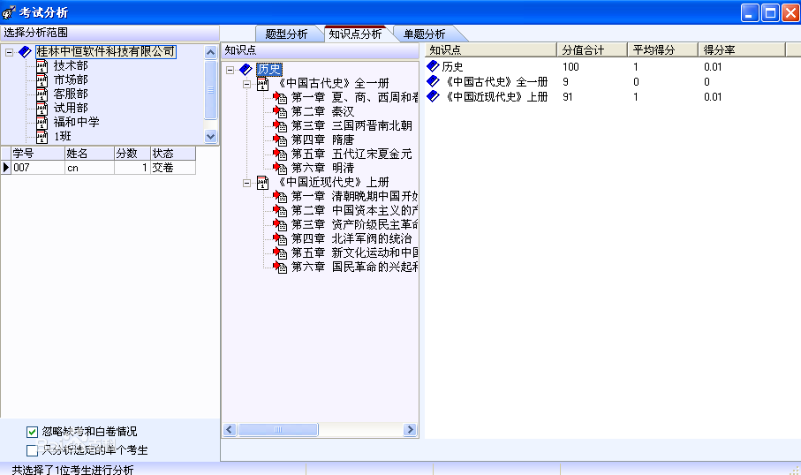Click the 历史 row in results table
The height and width of the screenshot is (475, 801).
(605, 66)
